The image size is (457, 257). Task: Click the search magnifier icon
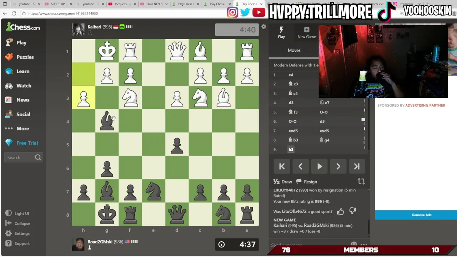(x=38, y=157)
